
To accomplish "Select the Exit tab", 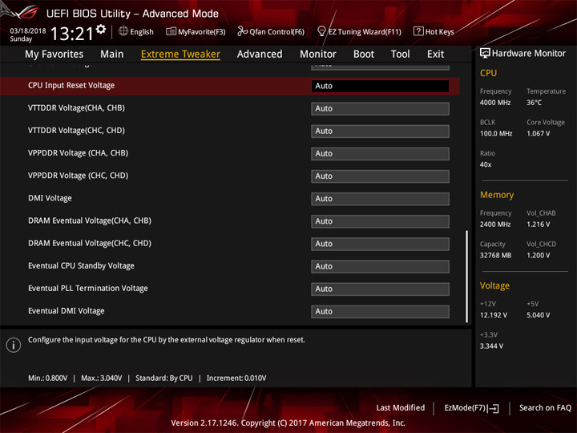I will (x=436, y=55).
